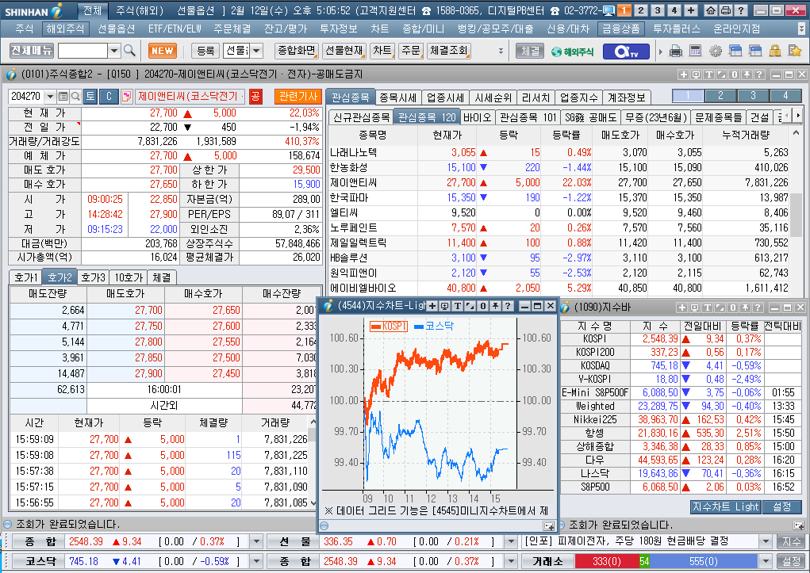Select watchlist page 1 button
The width and height of the screenshot is (810, 573).
688,95
